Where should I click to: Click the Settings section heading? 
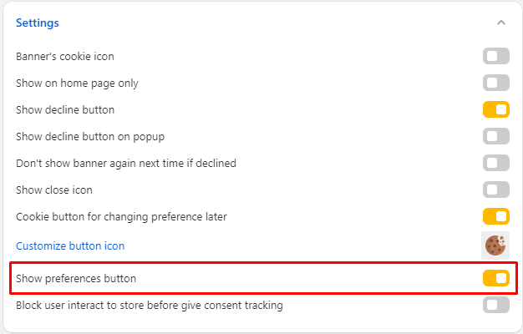pos(38,23)
